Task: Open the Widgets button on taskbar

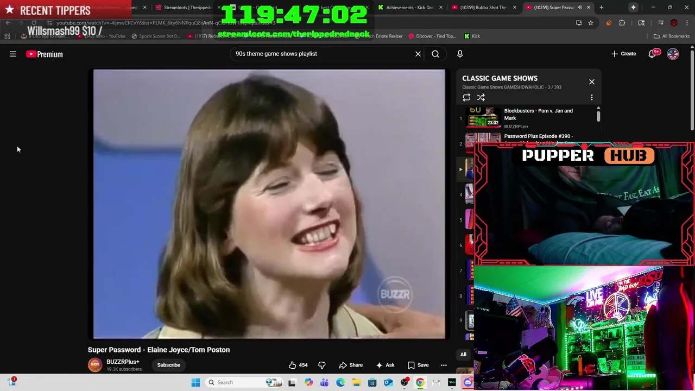Action: pos(12,382)
